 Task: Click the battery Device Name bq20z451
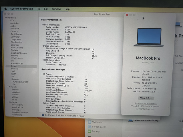(x=70, y=32)
